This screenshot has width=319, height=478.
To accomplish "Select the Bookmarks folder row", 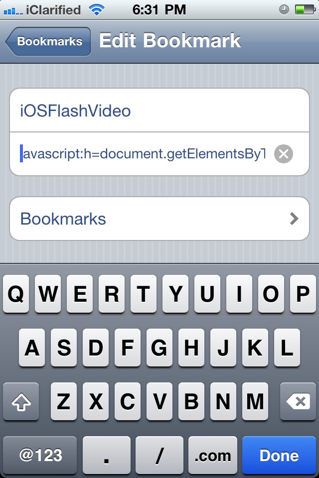I will tap(159, 219).
